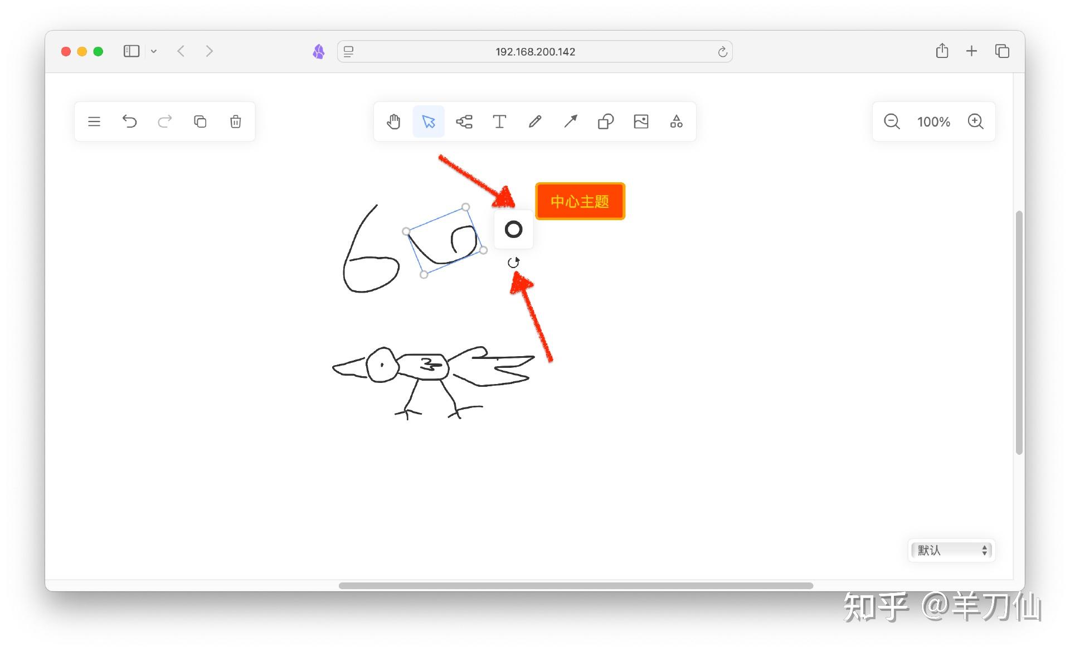1070x651 pixels.
Task: Toggle Safari sidebar visibility
Action: (131, 51)
